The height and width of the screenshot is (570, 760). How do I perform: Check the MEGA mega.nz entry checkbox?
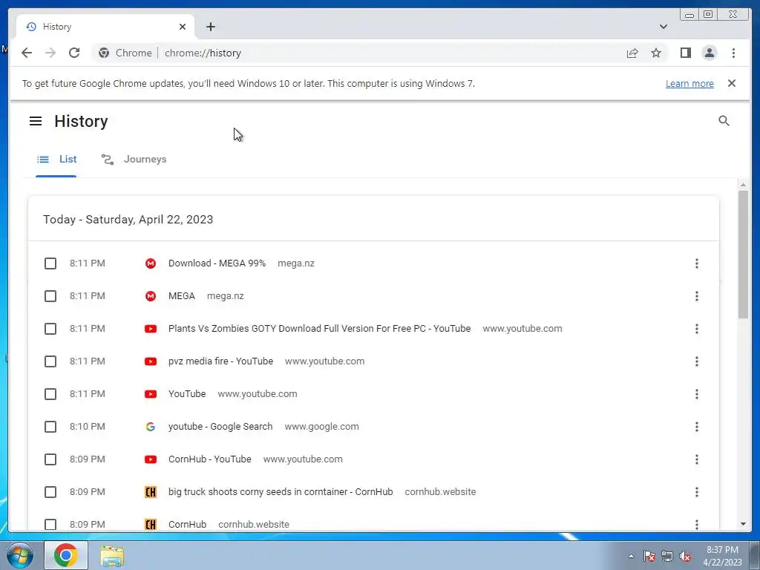coord(50,296)
